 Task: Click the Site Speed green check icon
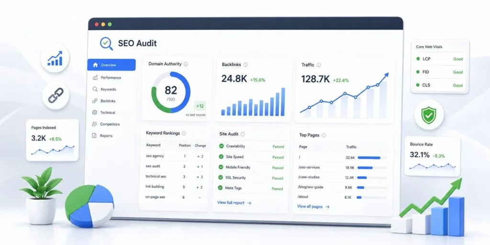coord(221,156)
